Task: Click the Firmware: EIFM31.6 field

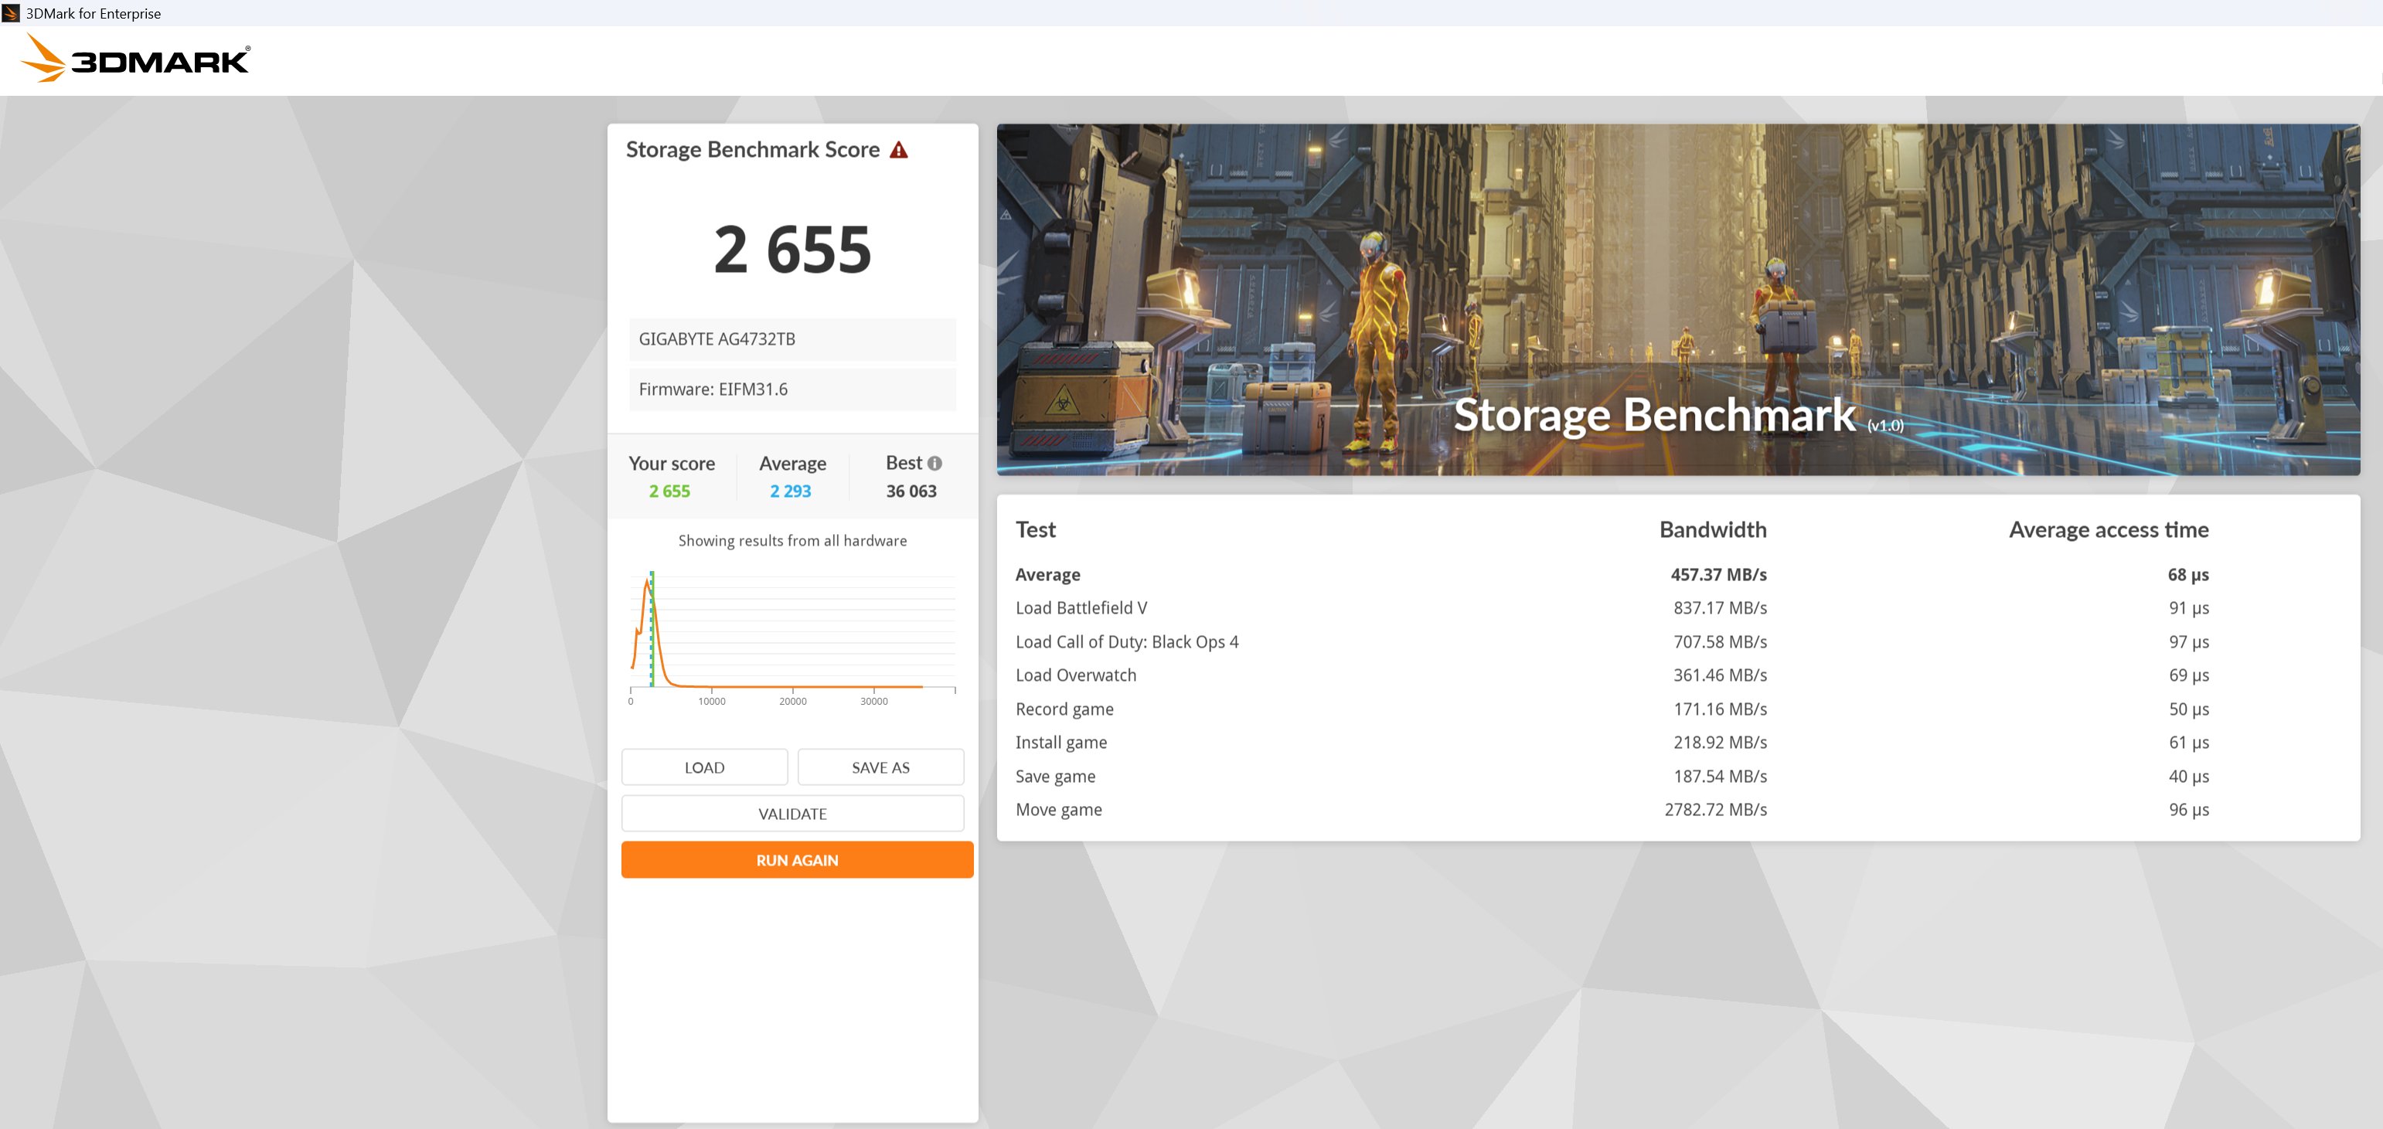Action: point(791,389)
